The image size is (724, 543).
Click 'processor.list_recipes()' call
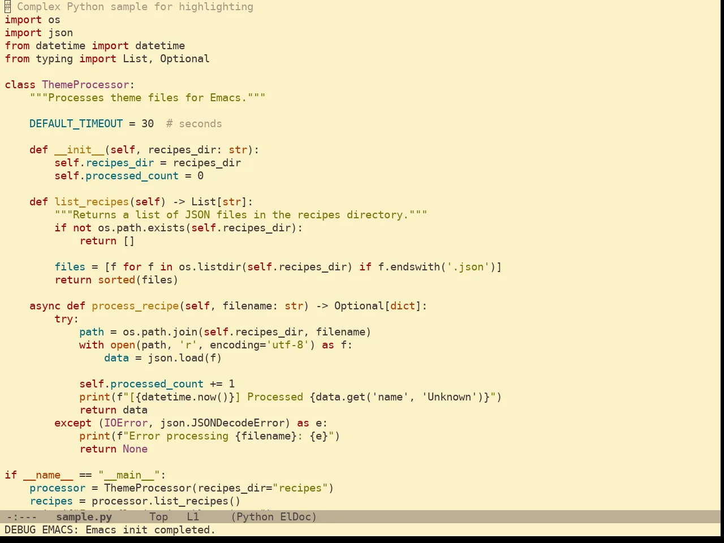[166, 501]
